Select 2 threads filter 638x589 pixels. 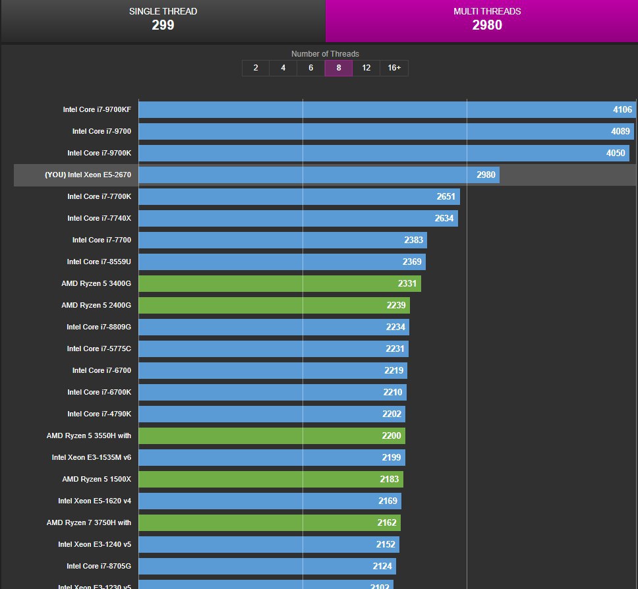(256, 68)
